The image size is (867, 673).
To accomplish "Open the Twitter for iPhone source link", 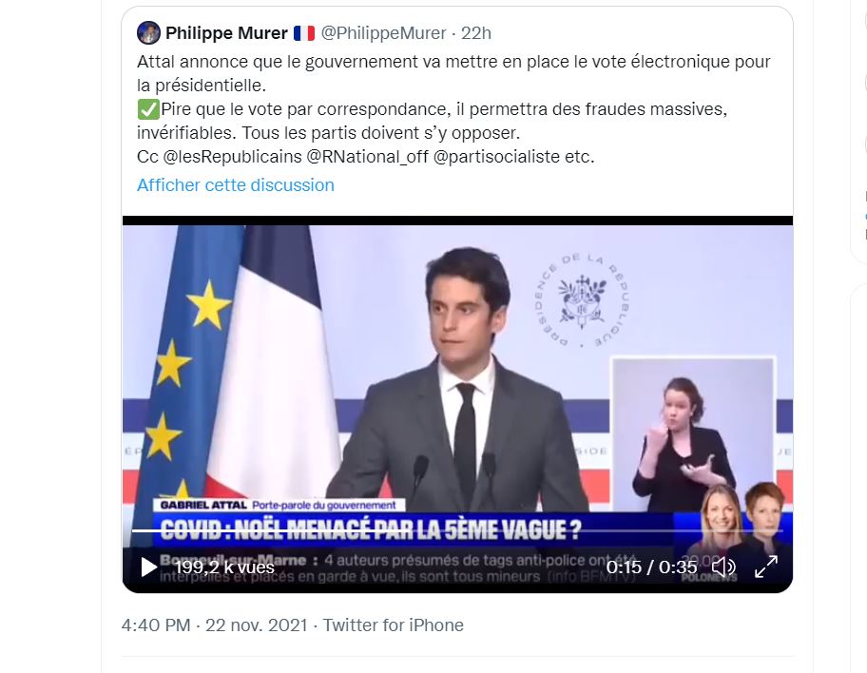I will click(x=394, y=625).
